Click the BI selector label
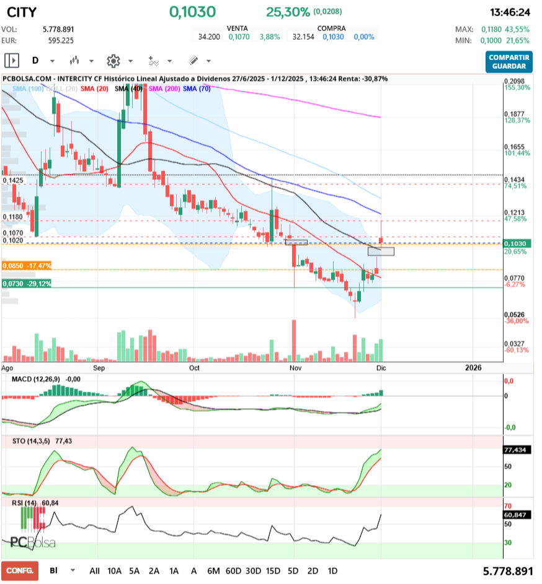 tap(54, 570)
